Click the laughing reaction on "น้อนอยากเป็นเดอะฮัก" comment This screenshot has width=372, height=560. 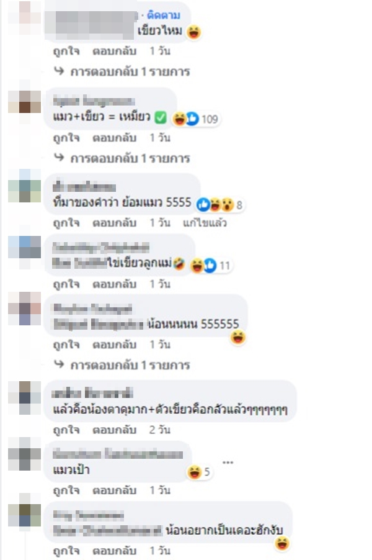click(281, 544)
